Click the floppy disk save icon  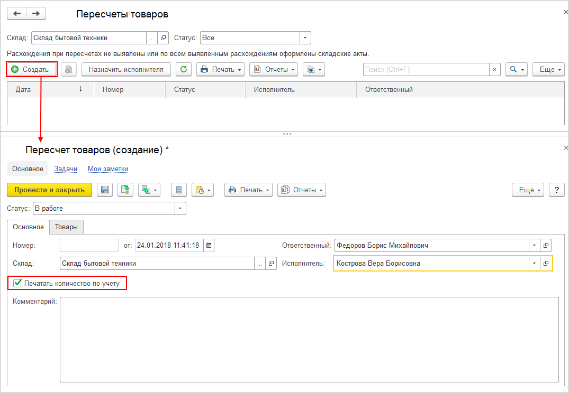pyautogui.click(x=105, y=190)
